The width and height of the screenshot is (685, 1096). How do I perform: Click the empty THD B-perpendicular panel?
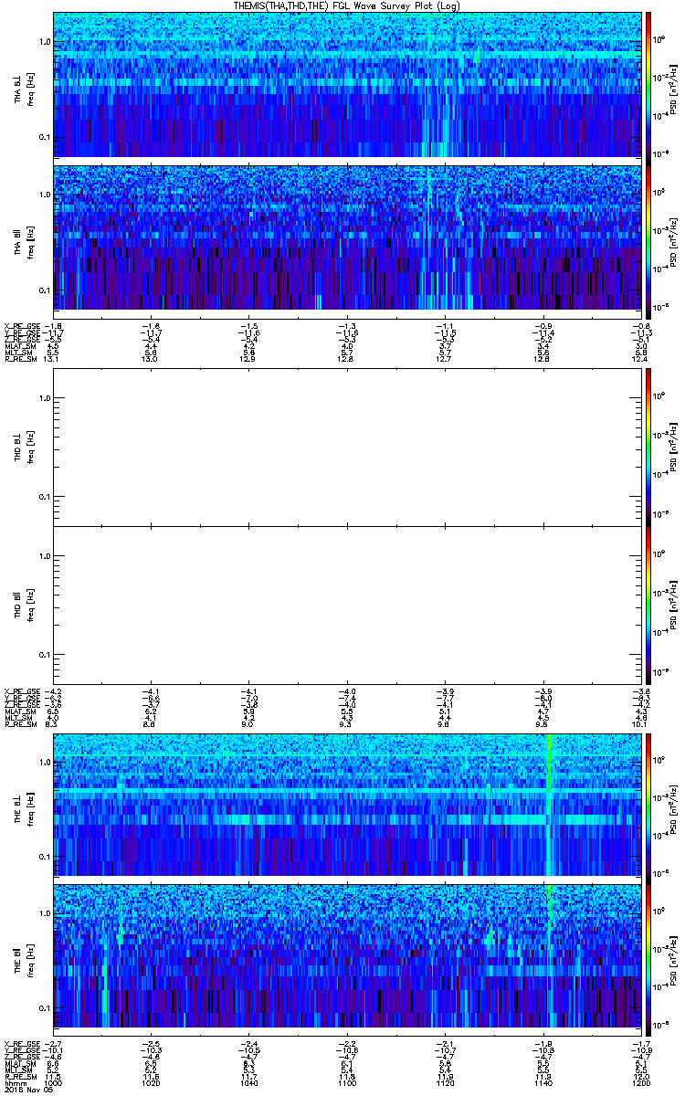click(x=346, y=447)
